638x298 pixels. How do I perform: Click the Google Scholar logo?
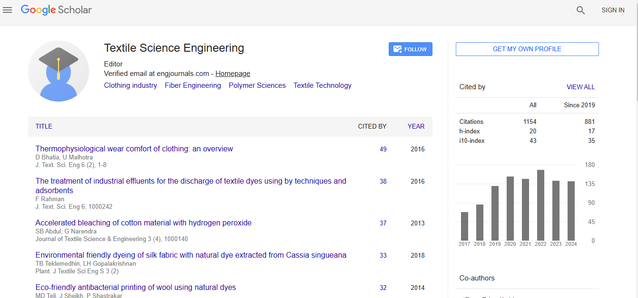click(56, 10)
